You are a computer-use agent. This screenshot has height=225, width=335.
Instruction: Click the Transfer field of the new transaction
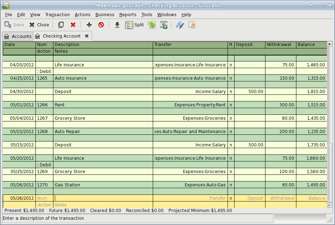pyautogui.click(x=190, y=198)
